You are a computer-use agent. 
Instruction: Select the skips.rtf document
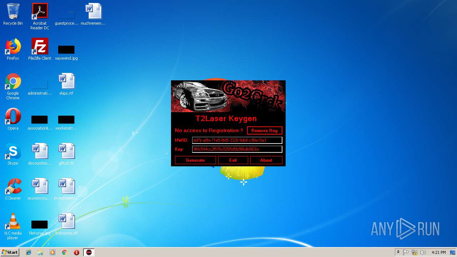66,84
